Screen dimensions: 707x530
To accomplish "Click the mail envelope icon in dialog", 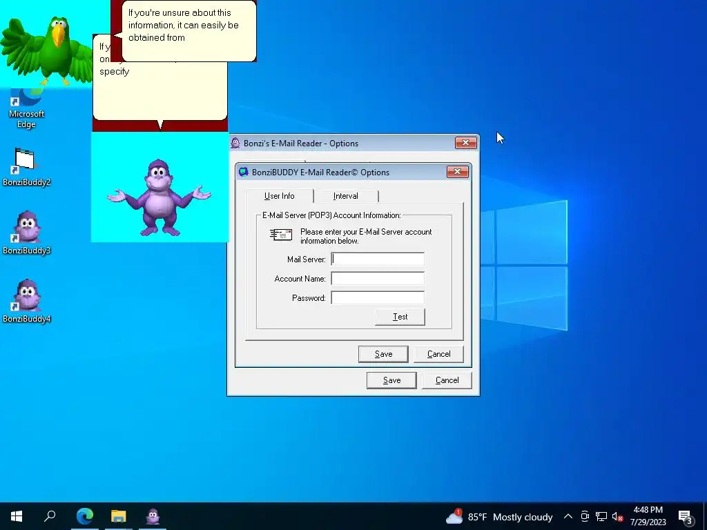I will (x=281, y=235).
